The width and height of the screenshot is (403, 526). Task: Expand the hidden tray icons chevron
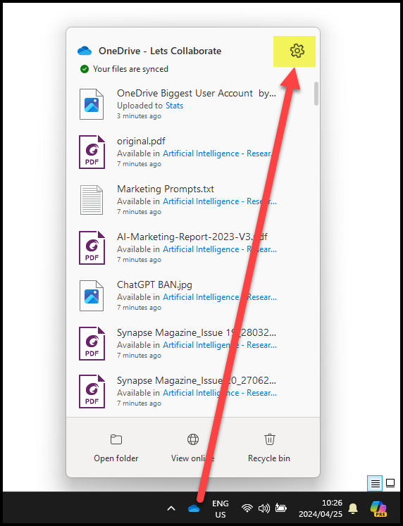pyautogui.click(x=171, y=508)
